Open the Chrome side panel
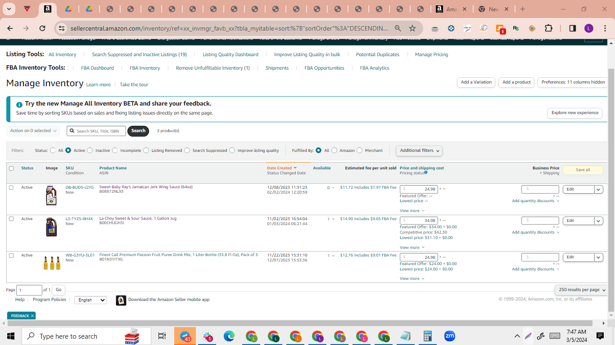Image resolution: width=615 pixels, height=345 pixels. click(572, 28)
